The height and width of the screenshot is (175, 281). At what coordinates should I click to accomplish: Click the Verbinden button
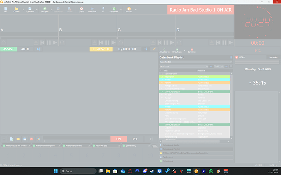click(x=272, y=57)
